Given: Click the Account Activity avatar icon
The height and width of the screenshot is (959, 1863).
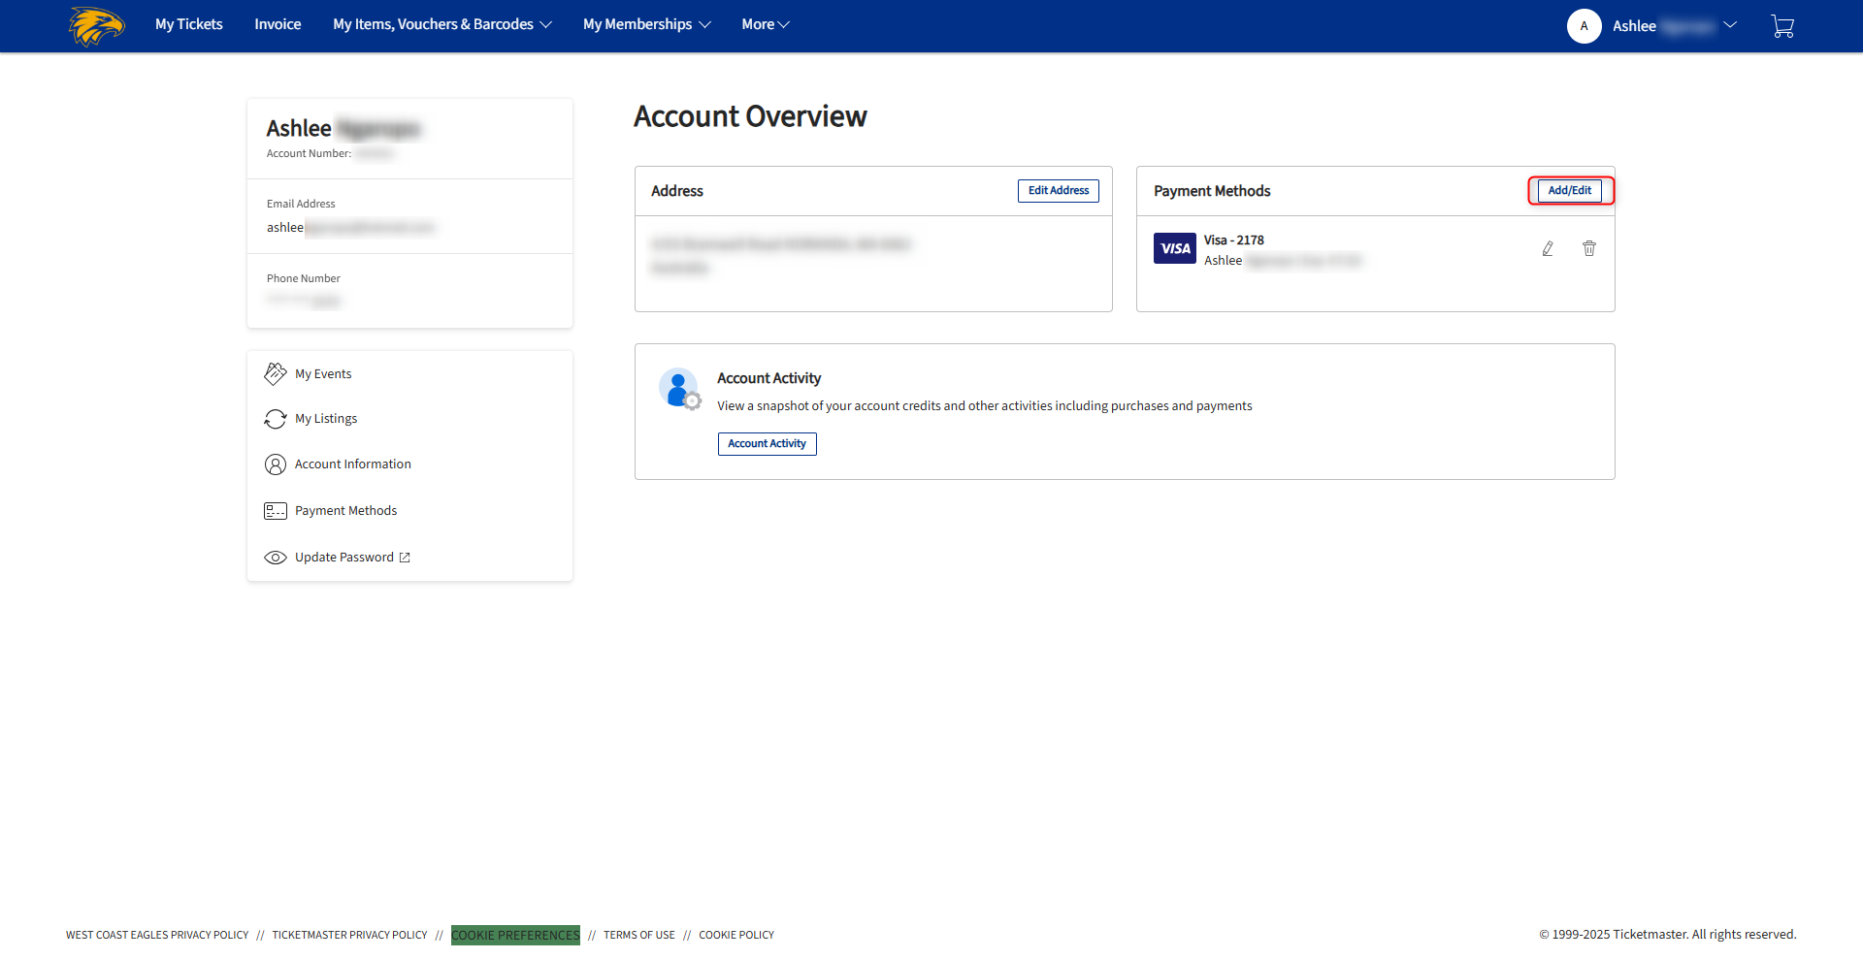Looking at the screenshot, I should pos(679,387).
